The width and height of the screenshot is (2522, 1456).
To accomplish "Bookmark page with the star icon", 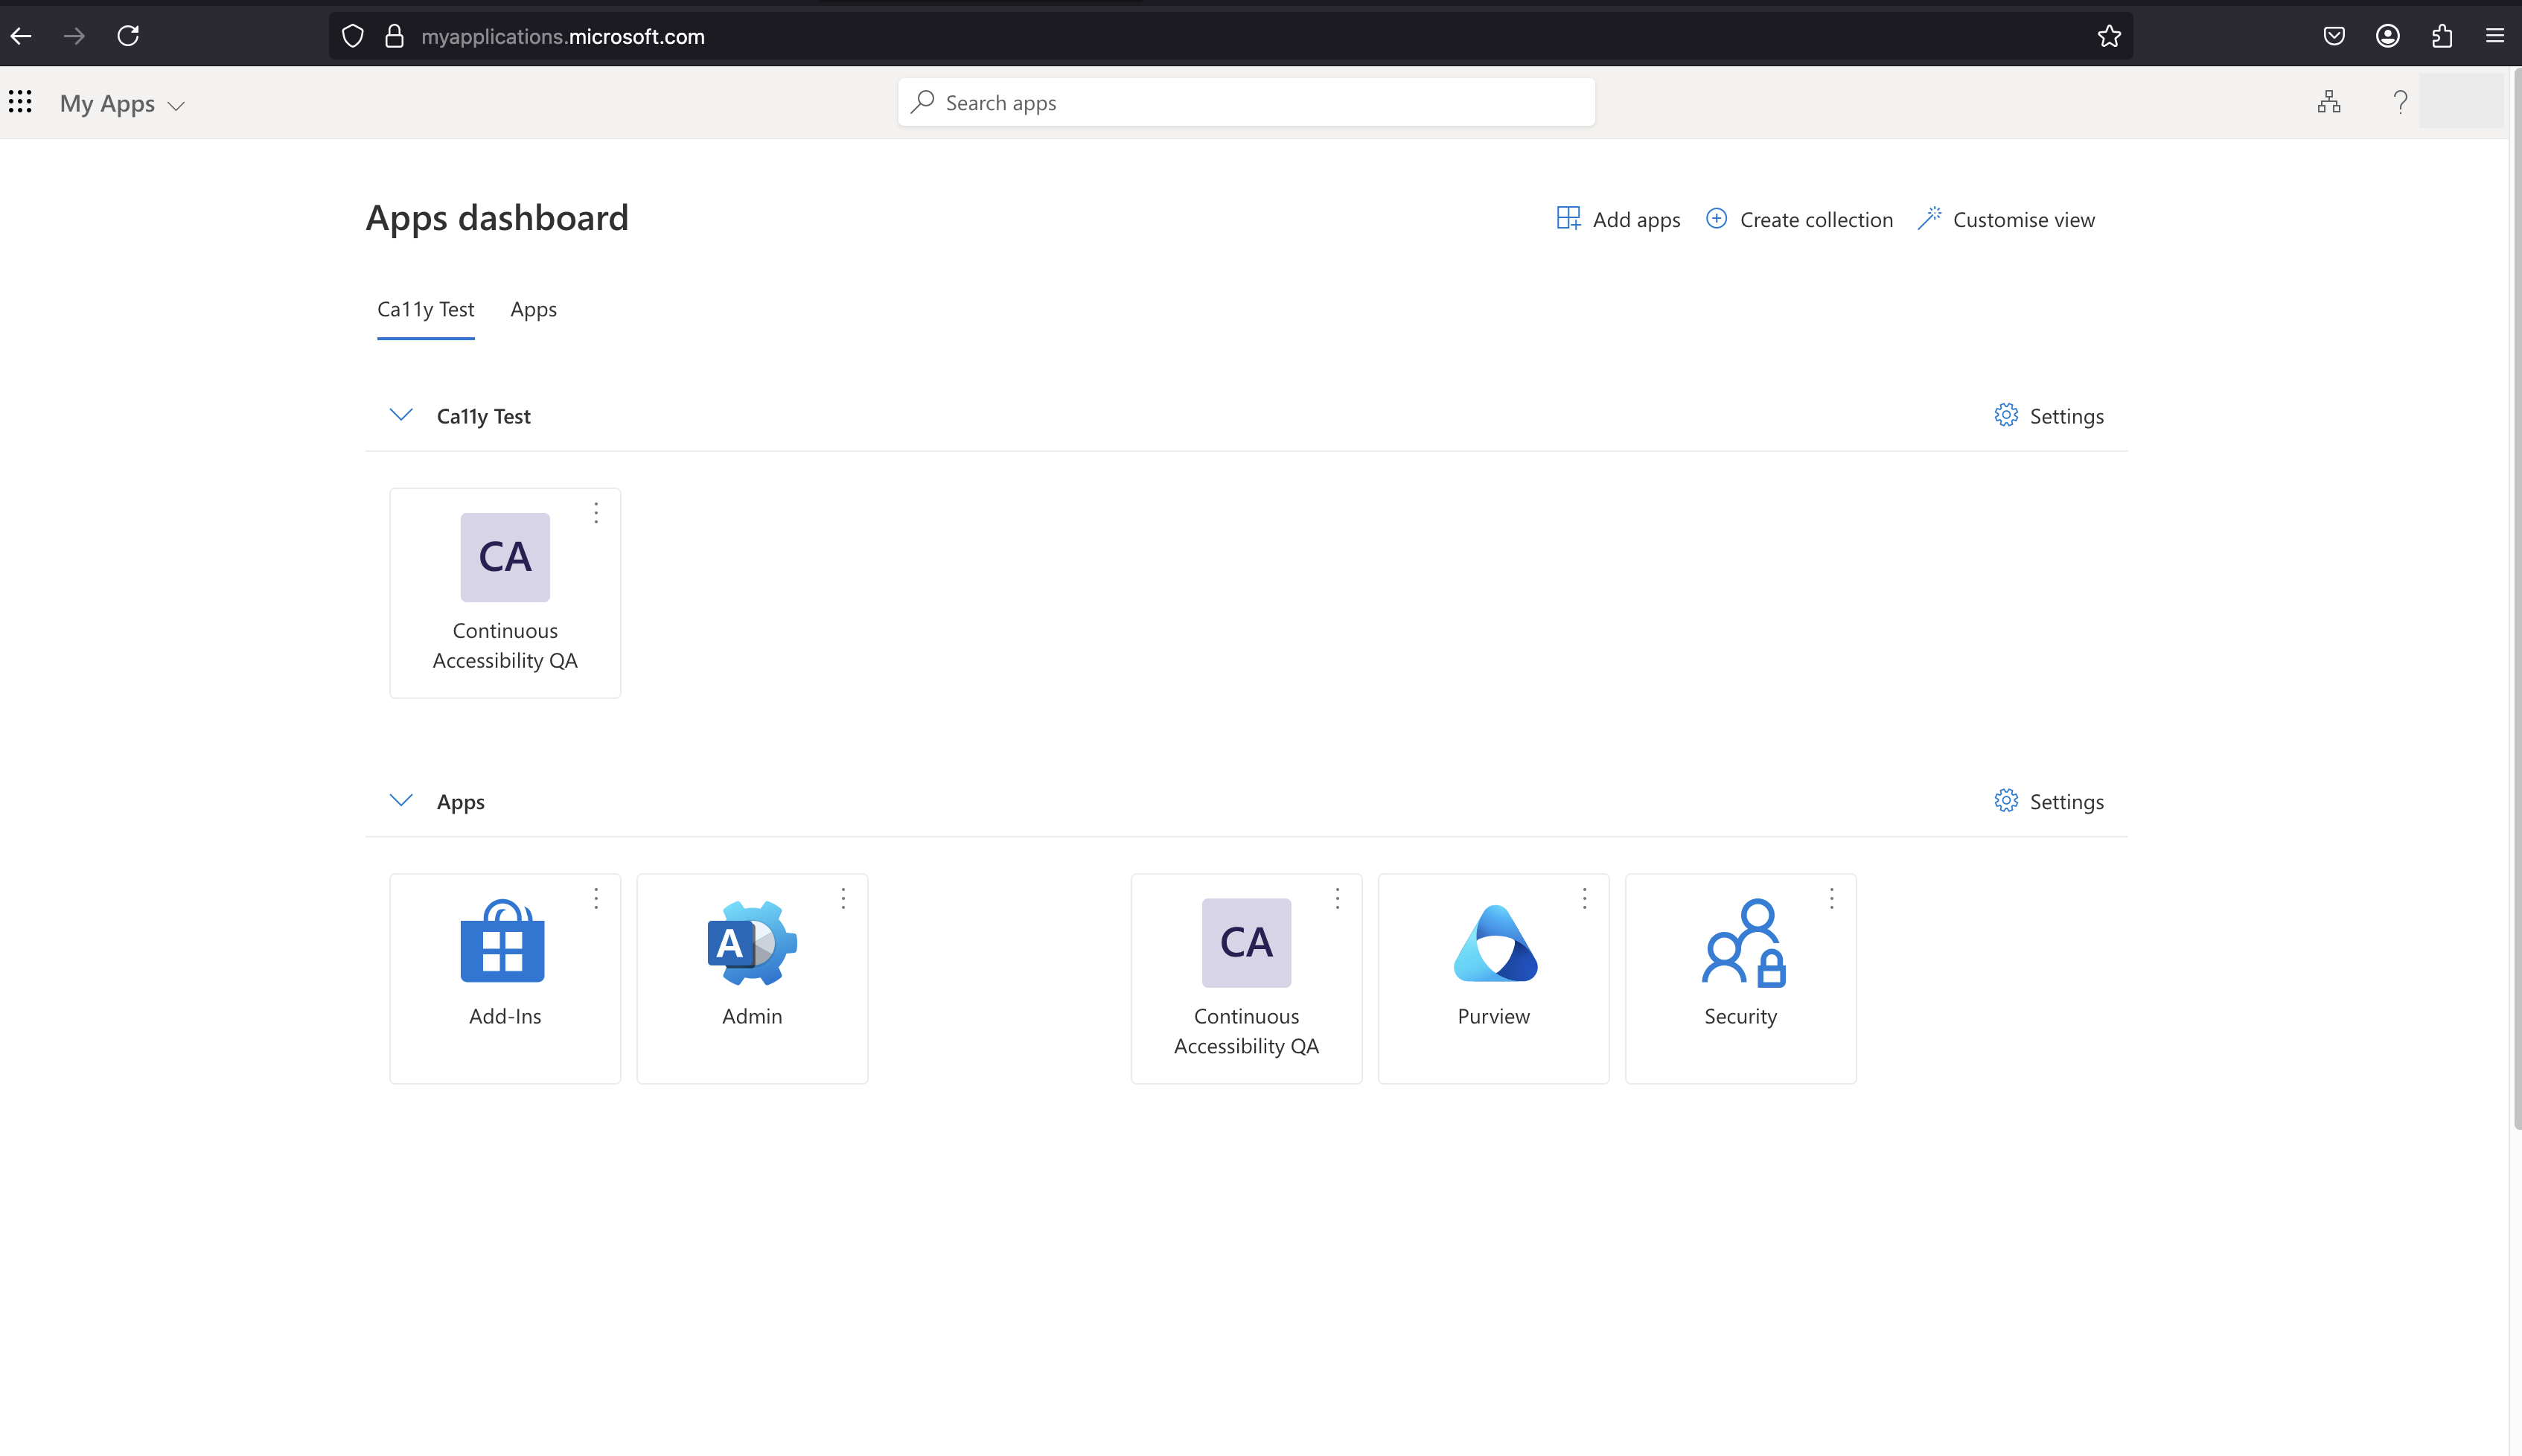I will (x=2109, y=36).
